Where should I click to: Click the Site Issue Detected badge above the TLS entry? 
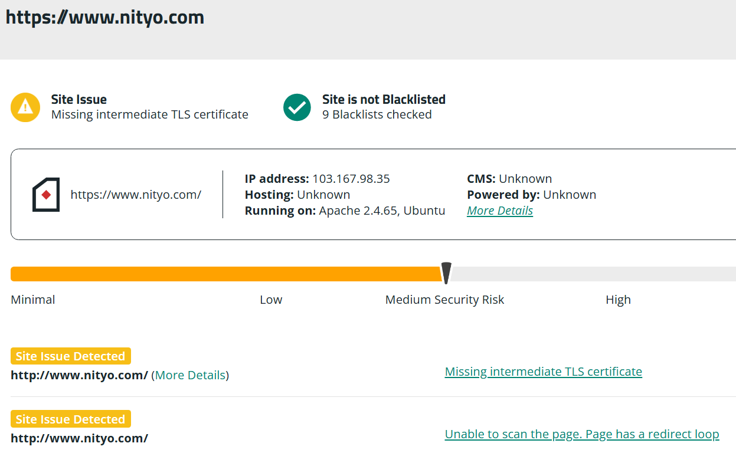pyautogui.click(x=70, y=356)
